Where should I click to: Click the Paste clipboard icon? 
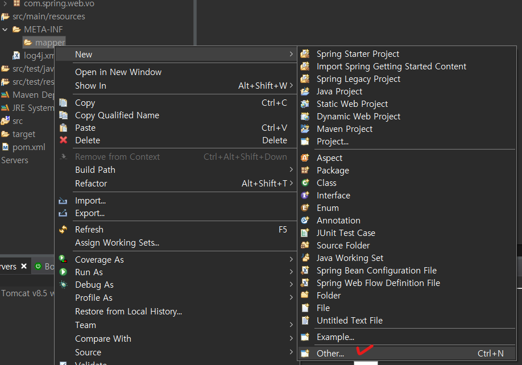(63, 128)
